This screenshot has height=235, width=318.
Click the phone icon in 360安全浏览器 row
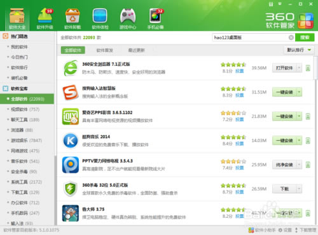[x=308, y=68]
